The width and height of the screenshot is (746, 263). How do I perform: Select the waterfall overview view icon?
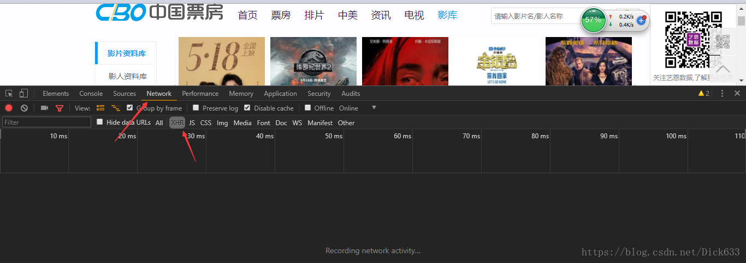tap(116, 108)
